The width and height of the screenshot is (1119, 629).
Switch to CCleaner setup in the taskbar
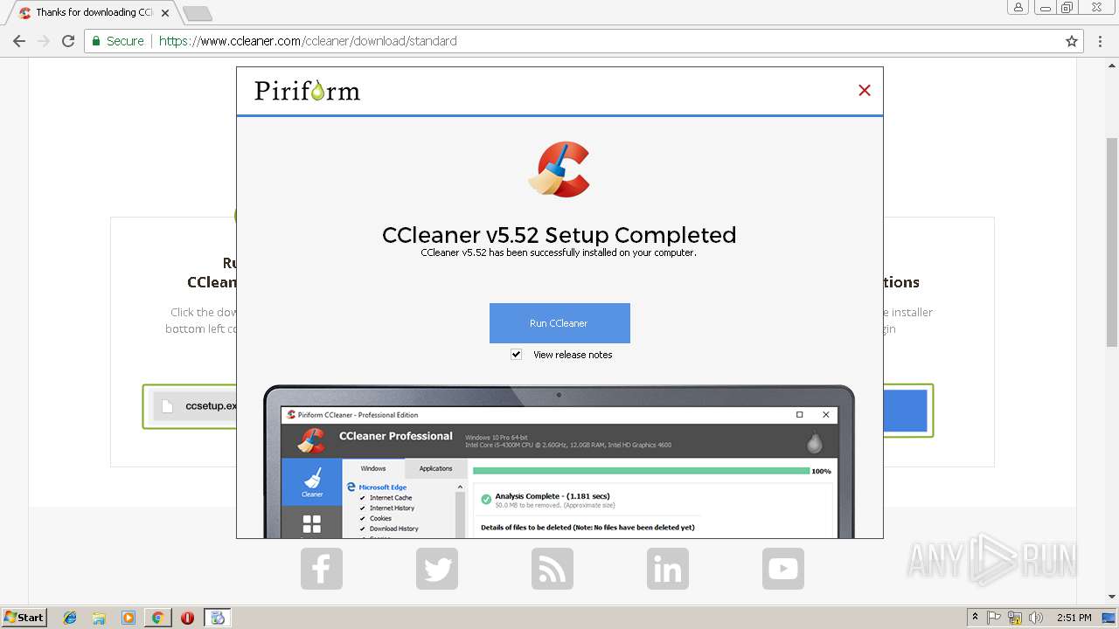(218, 618)
